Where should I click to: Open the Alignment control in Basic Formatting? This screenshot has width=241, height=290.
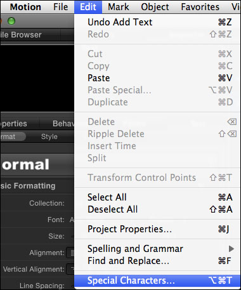click(x=71, y=253)
